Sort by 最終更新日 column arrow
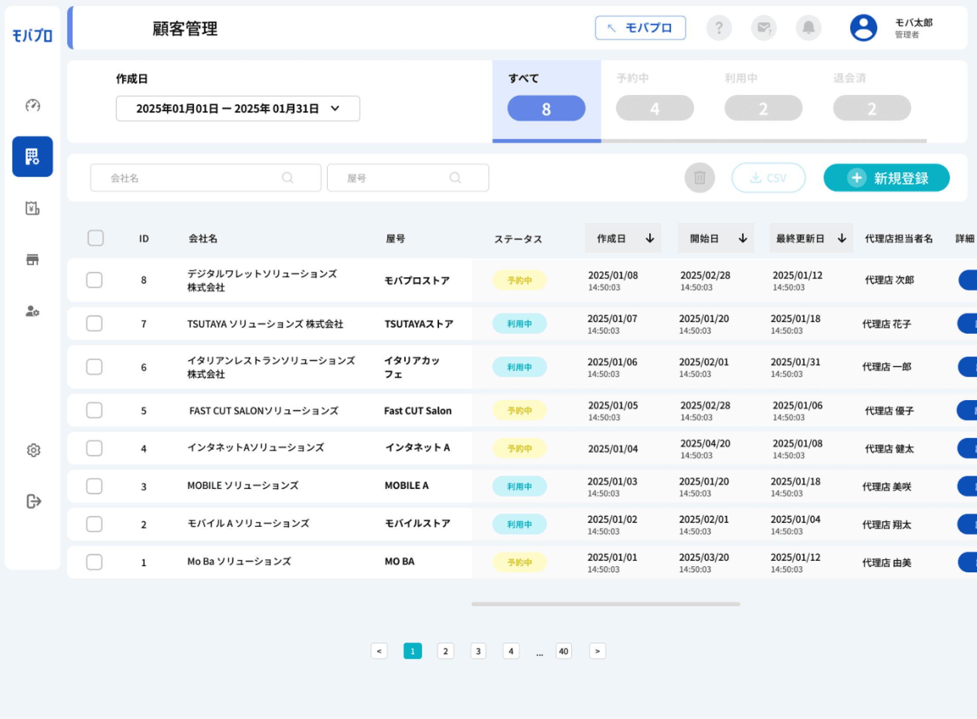The width and height of the screenshot is (977, 719). pos(842,238)
